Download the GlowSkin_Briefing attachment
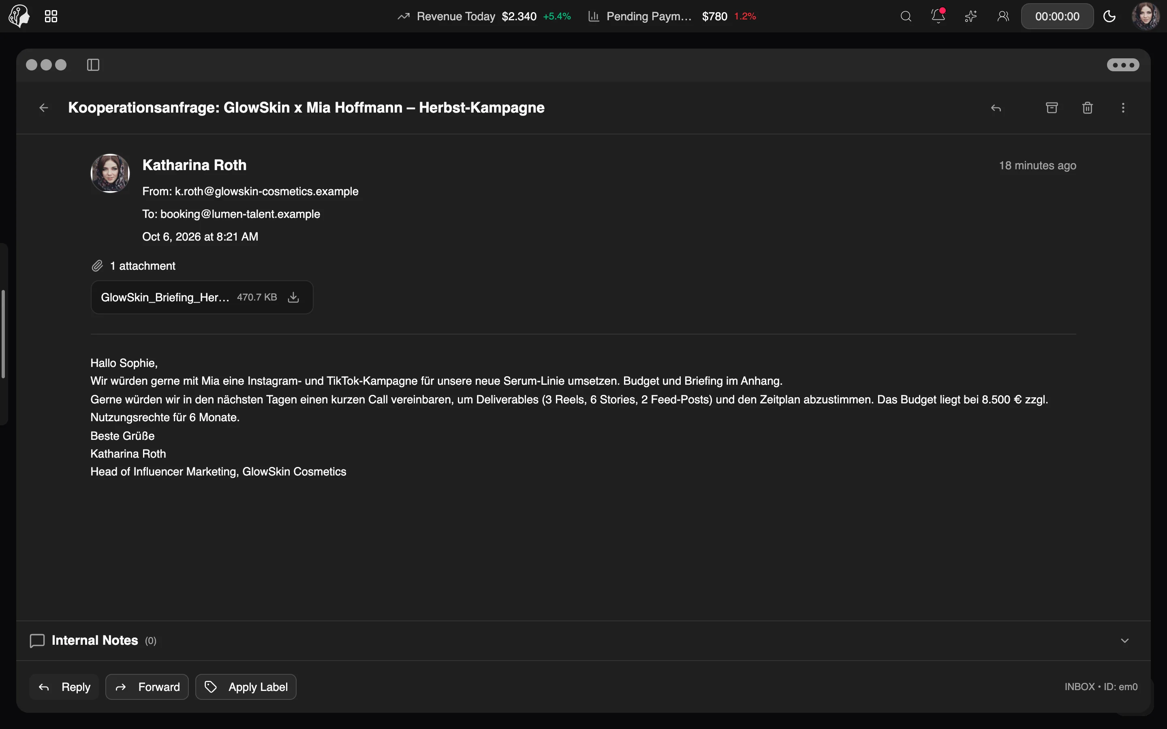 [x=293, y=298]
